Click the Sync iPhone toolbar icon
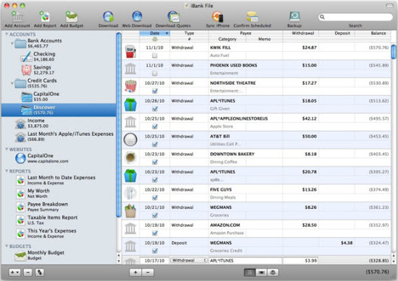Viewport: 398px width, 281px height. [218, 17]
